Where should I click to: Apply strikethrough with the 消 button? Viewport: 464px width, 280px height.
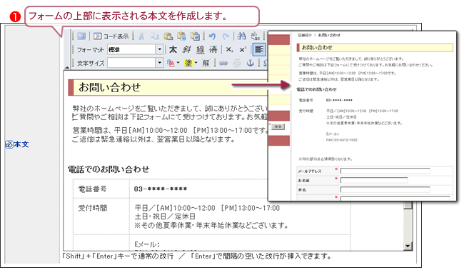pos(213,49)
